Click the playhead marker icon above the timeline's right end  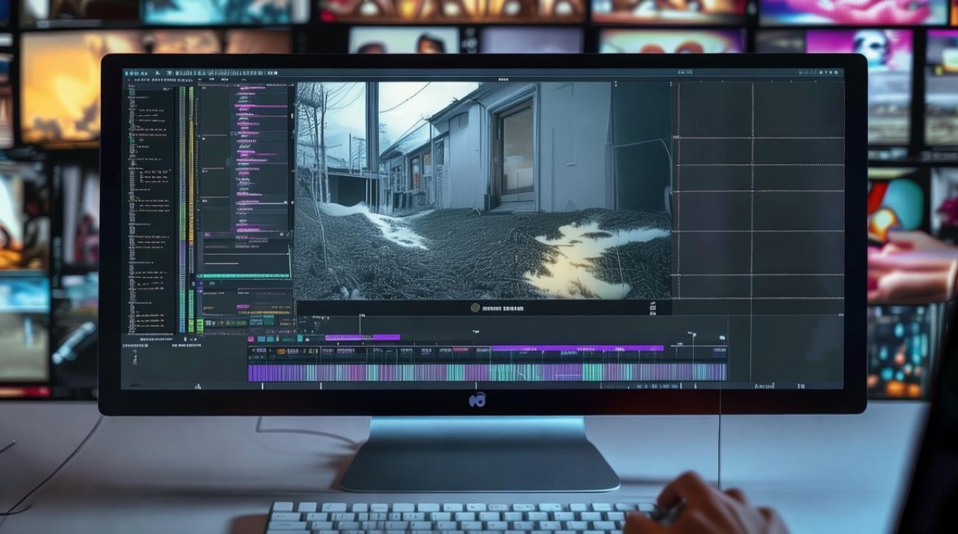(693, 334)
